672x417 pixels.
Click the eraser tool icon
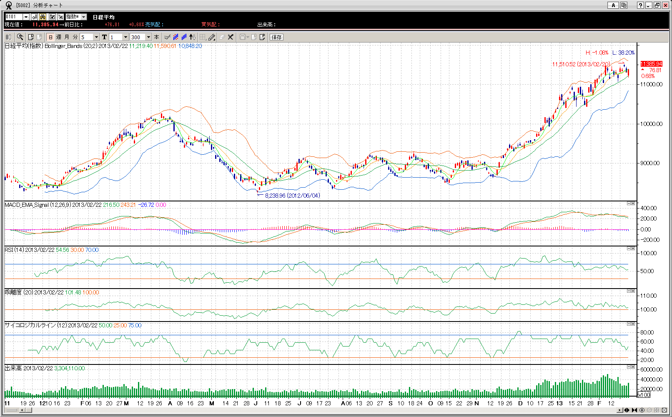click(222, 37)
